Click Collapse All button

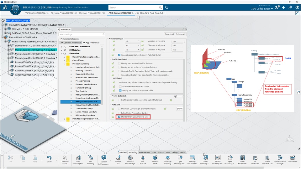[x=181, y=34]
